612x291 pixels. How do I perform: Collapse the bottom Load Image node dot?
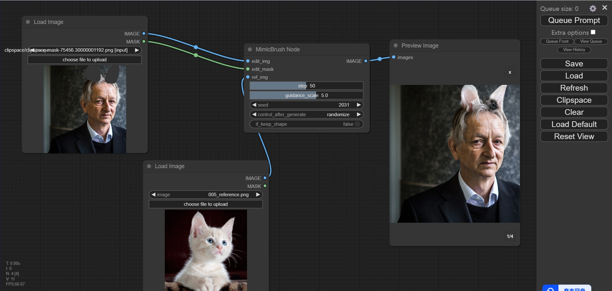tap(149, 166)
